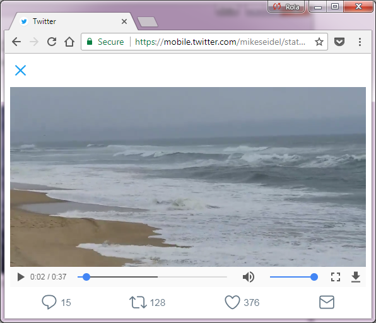Select the Twitter browser tab
376x323 pixels.
73,21
